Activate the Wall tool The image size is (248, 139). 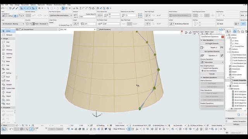8,42
